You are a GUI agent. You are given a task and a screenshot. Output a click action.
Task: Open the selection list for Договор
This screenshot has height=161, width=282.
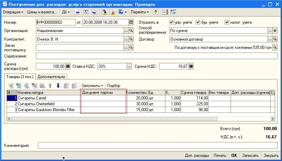270,39
